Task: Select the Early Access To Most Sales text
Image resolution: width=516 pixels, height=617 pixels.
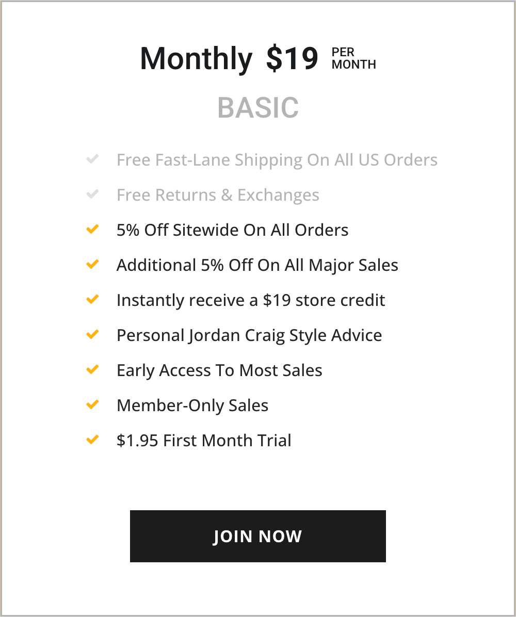Action: (x=219, y=370)
